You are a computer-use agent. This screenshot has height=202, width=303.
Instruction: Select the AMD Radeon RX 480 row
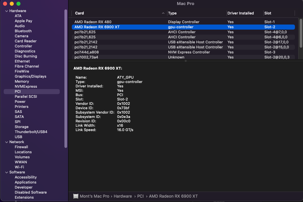click(x=183, y=22)
